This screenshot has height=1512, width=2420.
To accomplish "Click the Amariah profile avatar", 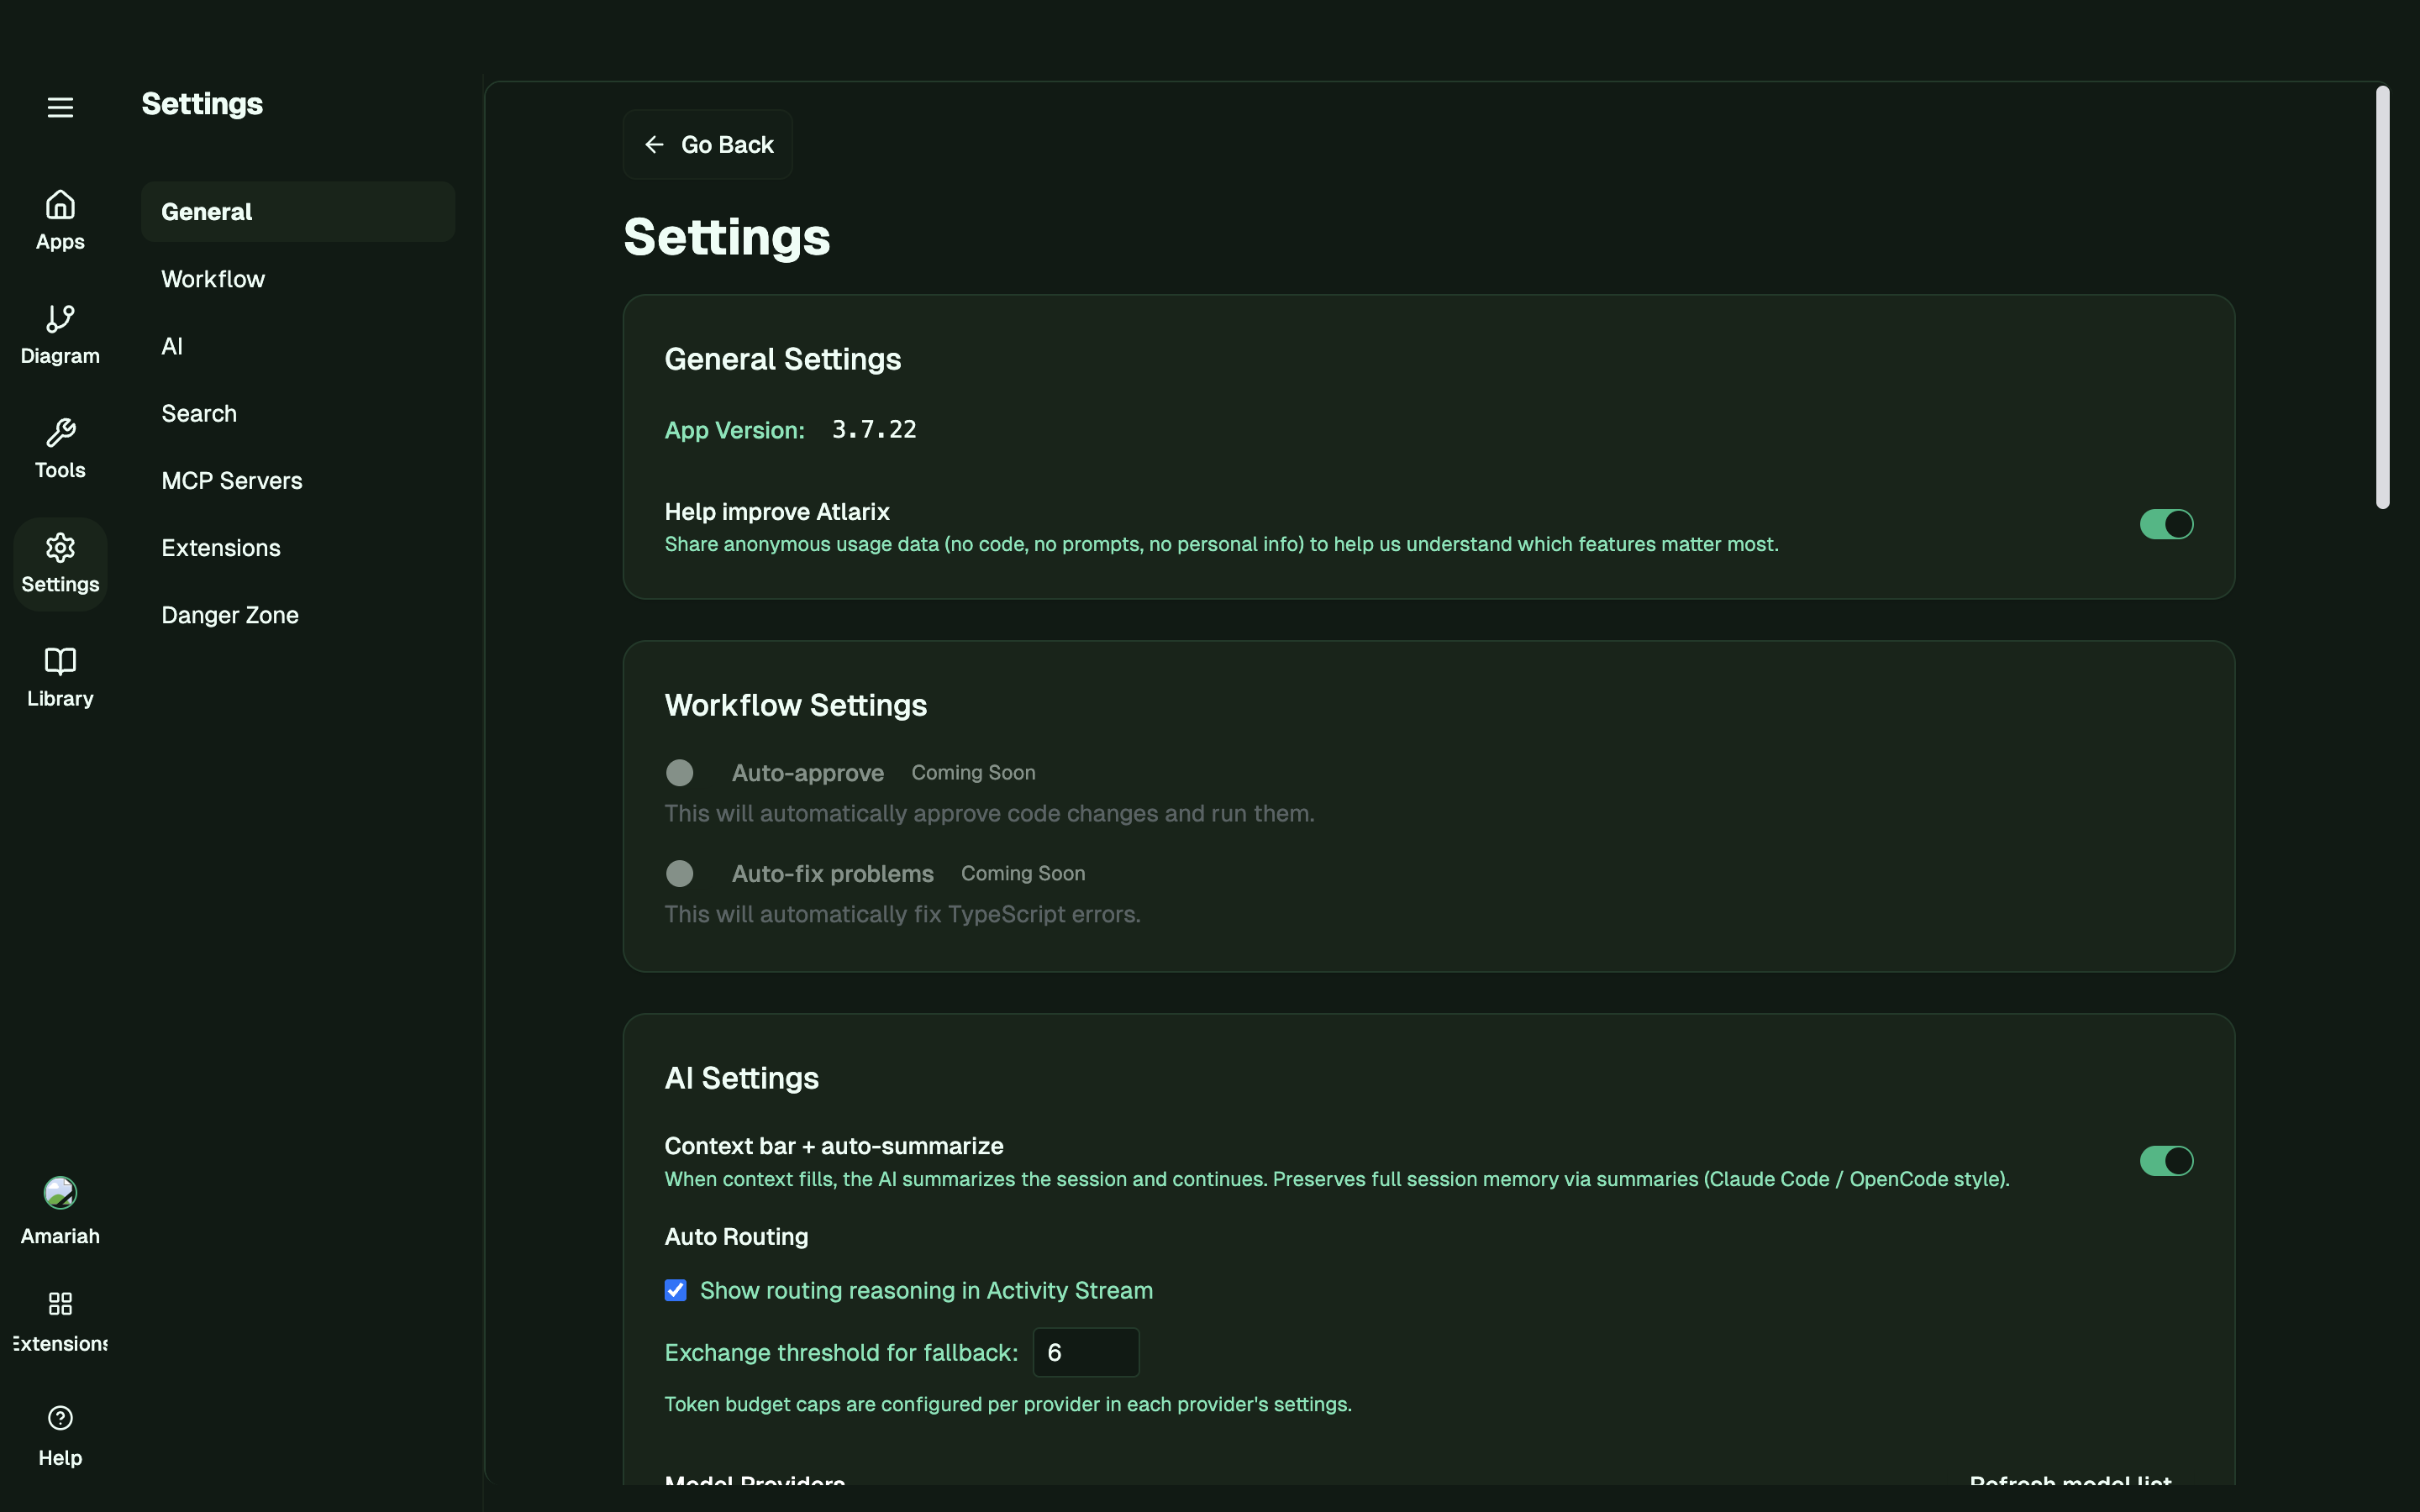I will point(60,1192).
